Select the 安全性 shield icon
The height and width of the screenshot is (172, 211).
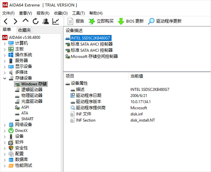(x=11, y=148)
